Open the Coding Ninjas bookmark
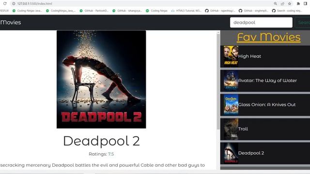Viewport: 310px width, 174px height. coord(157,11)
